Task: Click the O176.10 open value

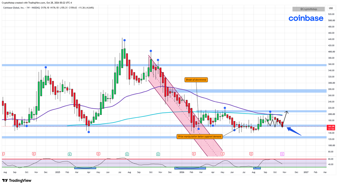Action: coord(46,8)
